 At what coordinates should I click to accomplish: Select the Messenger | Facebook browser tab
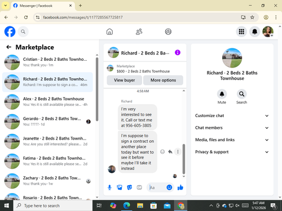click(43, 6)
